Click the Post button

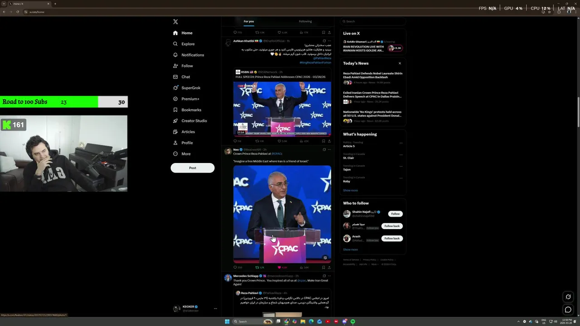193,168
